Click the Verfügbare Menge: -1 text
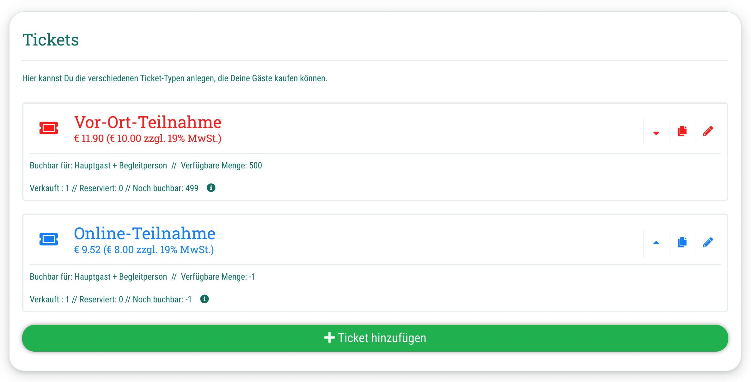Viewport: 751px width, 382px height. 218,277
